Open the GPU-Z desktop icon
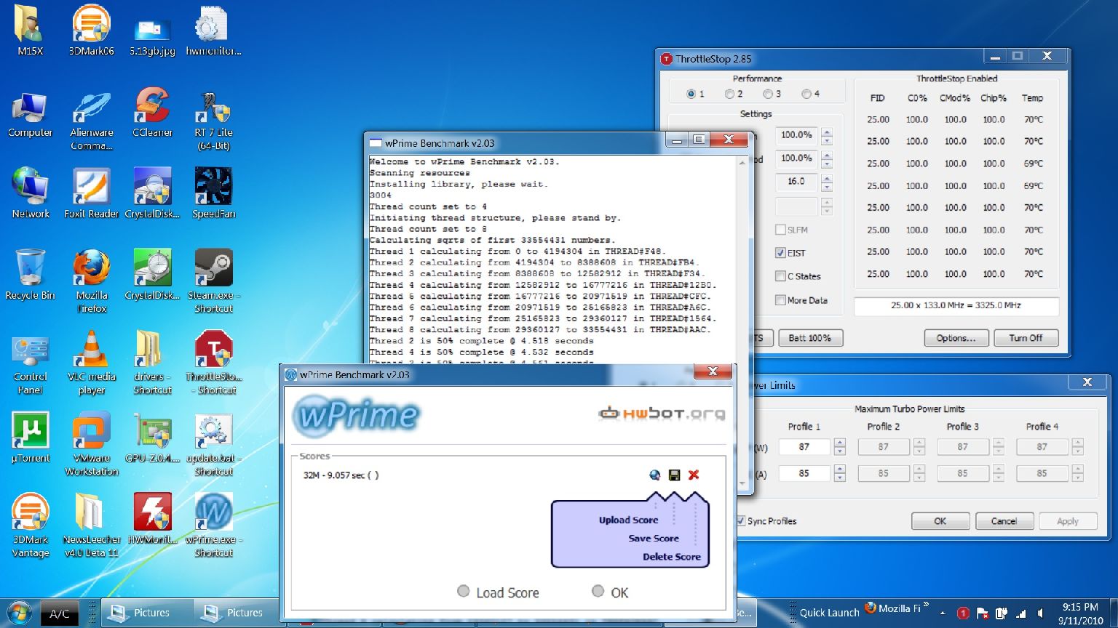 (x=152, y=438)
